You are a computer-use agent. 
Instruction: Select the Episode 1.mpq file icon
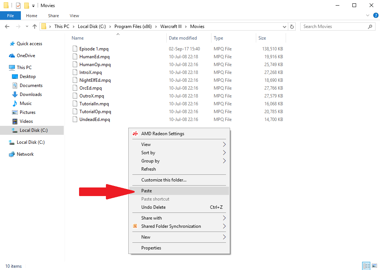click(75, 49)
